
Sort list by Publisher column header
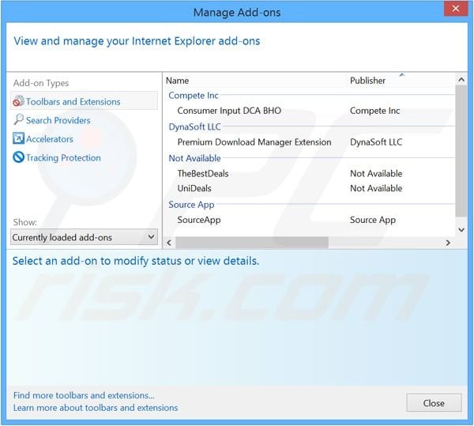click(x=367, y=81)
